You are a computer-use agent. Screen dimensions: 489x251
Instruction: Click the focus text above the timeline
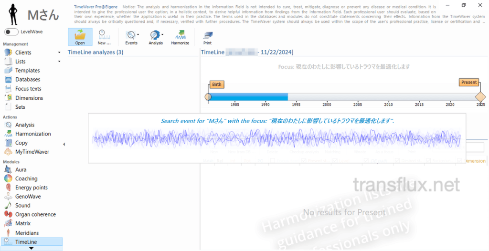click(x=344, y=67)
